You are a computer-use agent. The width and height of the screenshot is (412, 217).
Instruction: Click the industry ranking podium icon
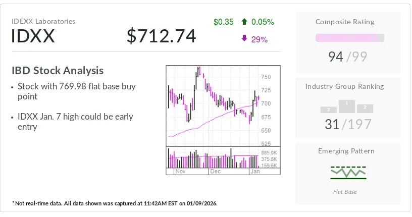(347, 107)
